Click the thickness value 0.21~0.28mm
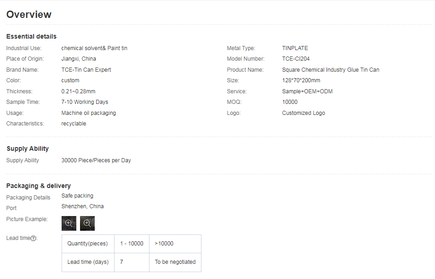The image size is (435, 279). pos(78,91)
